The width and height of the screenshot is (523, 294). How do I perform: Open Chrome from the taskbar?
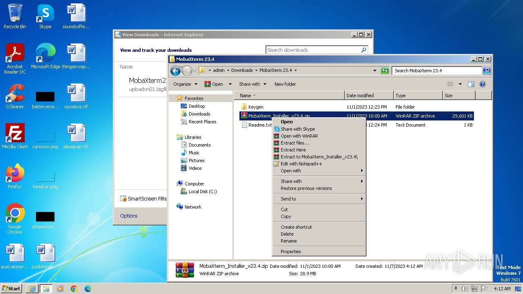click(74, 289)
